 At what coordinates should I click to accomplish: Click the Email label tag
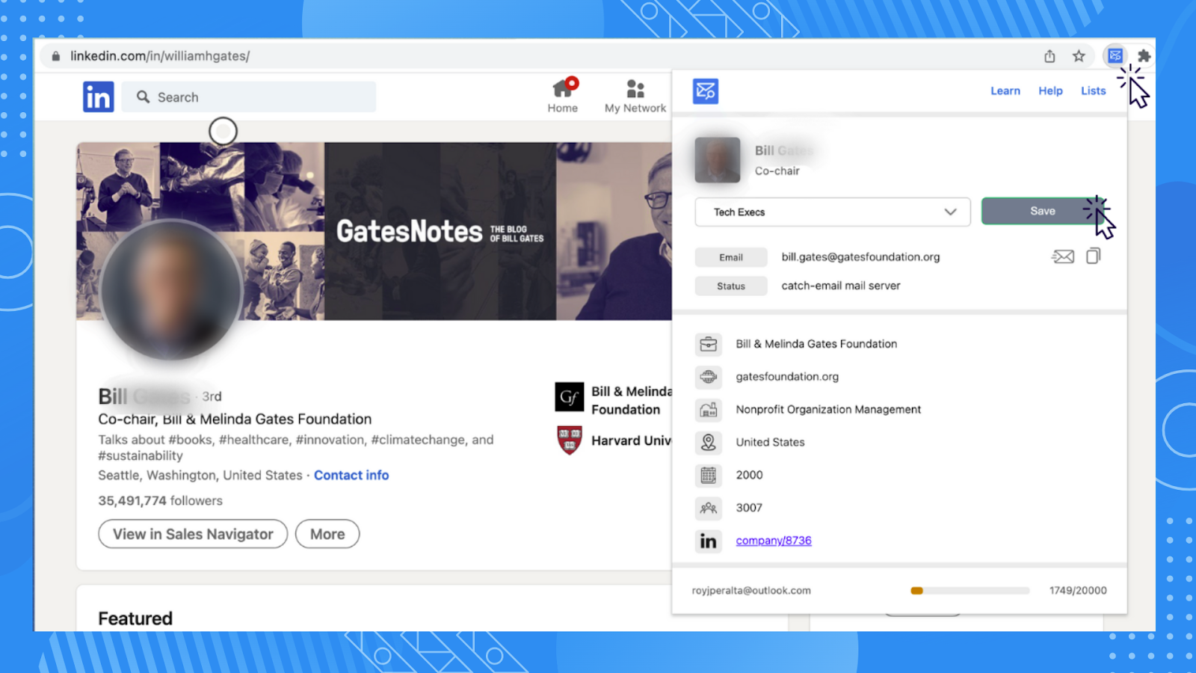(731, 257)
